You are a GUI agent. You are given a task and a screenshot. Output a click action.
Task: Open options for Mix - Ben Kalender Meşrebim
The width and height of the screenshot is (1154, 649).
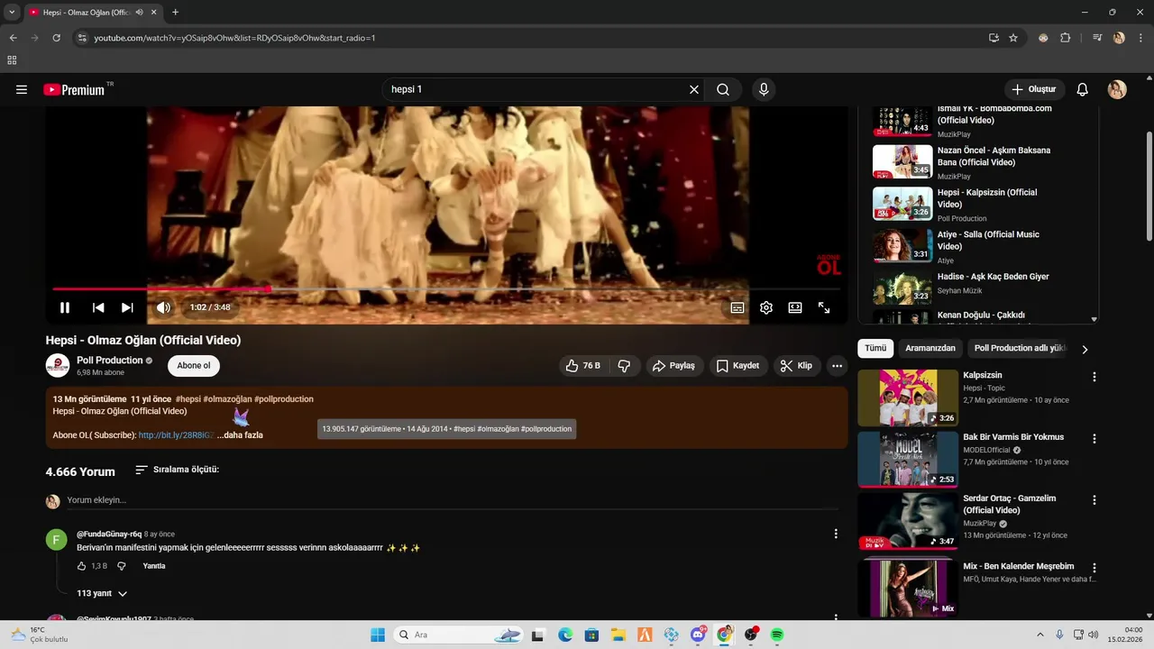[x=1094, y=569]
